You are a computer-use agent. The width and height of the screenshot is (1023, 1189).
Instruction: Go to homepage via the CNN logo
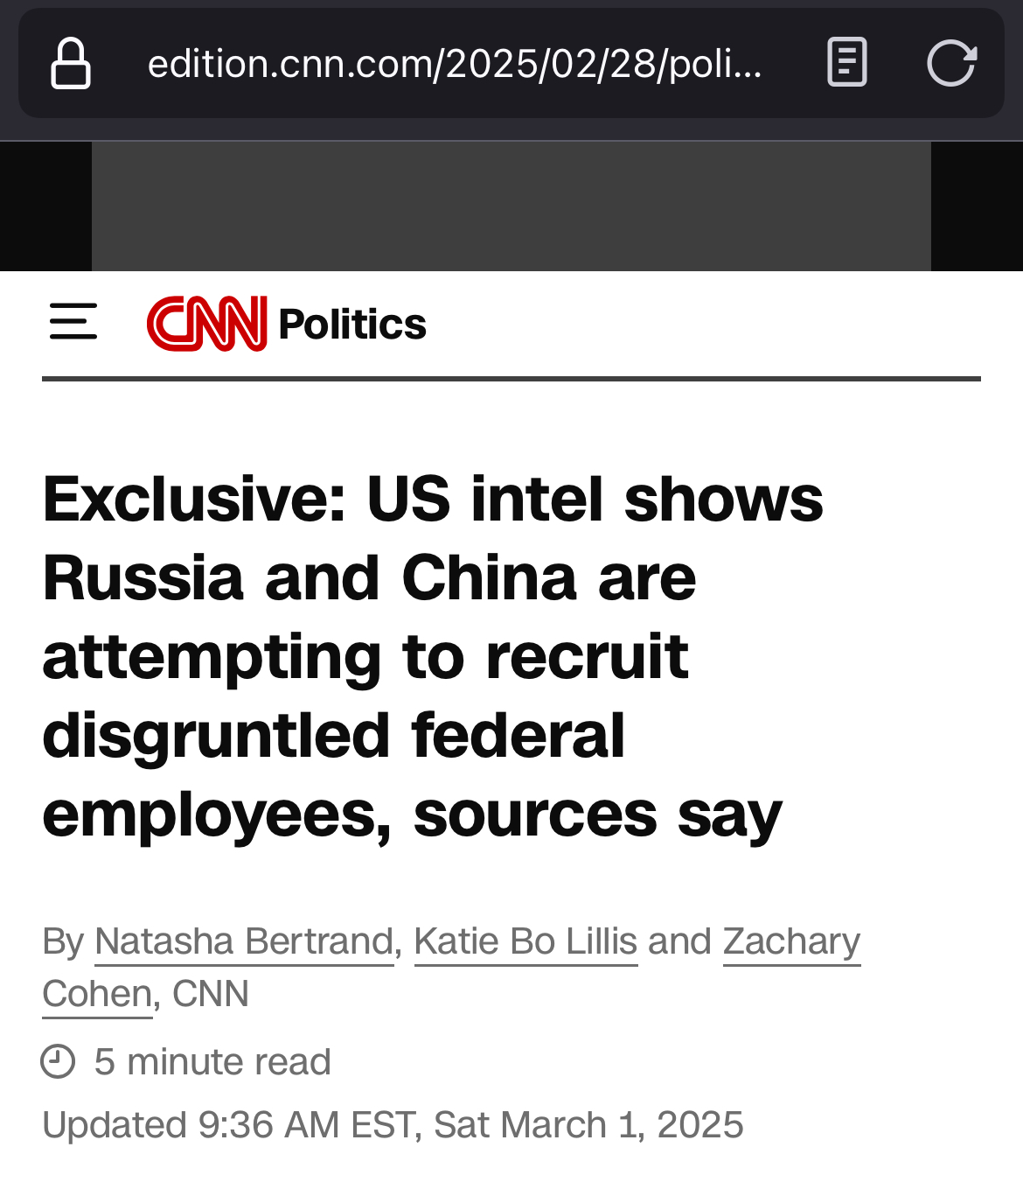[206, 324]
